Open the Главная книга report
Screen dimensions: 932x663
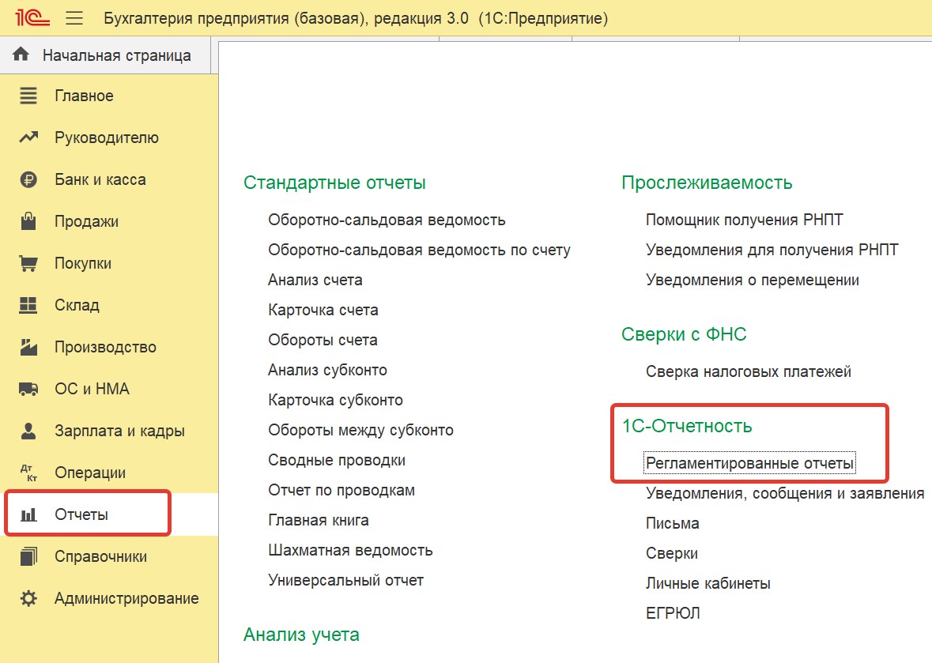click(x=318, y=521)
